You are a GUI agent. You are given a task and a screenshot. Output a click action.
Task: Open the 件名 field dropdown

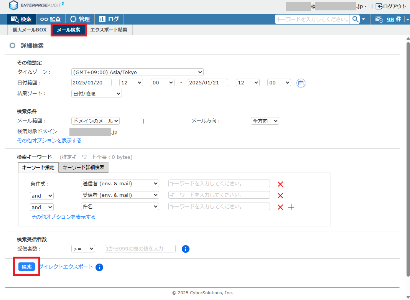pyautogui.click(x=120, y=207)
